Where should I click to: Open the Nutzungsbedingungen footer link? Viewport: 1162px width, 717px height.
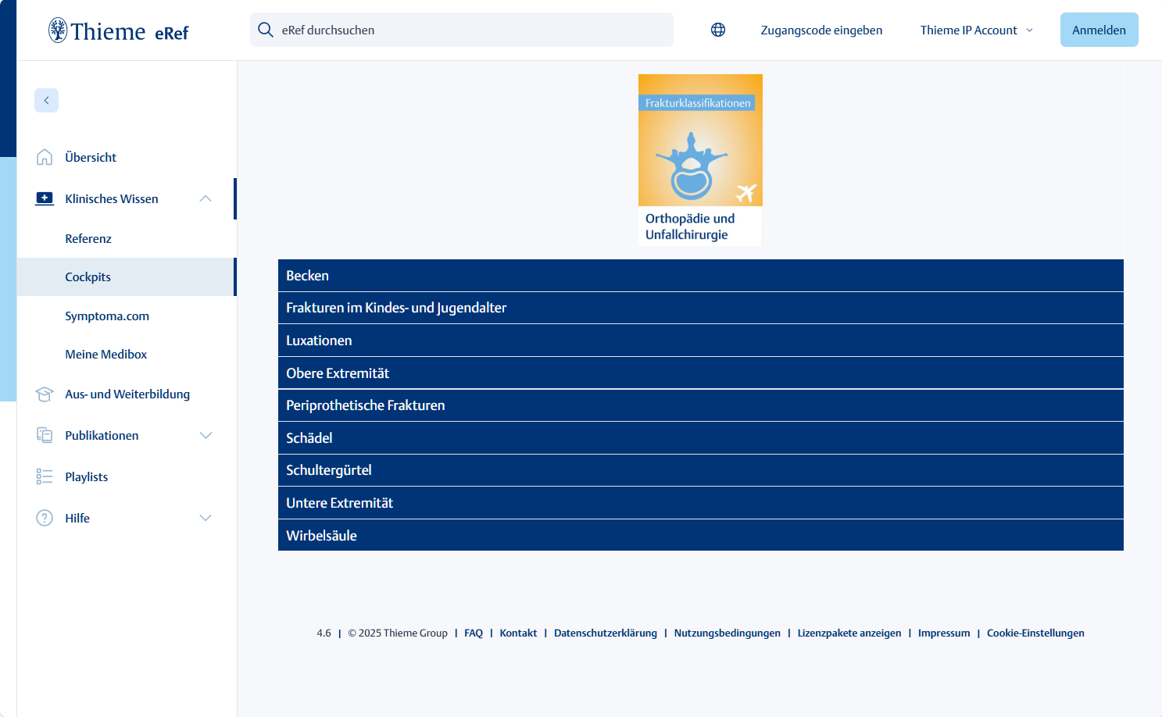pyautogui.click(x=728, y=633)
